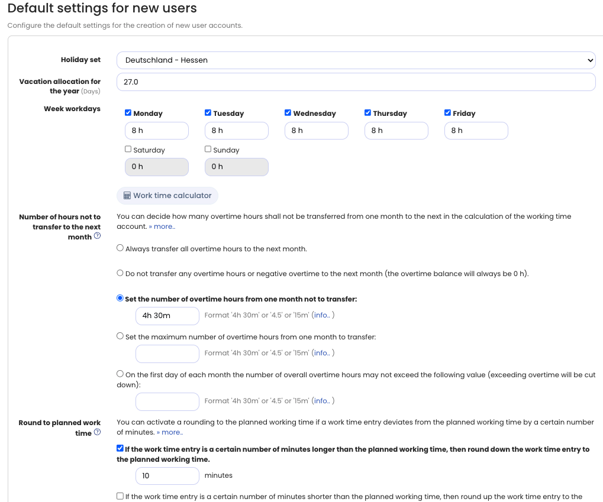Viewport: 603px width, 502px height.
Task: Click the rounding minutes field showing 10
Action: (167, 476)
